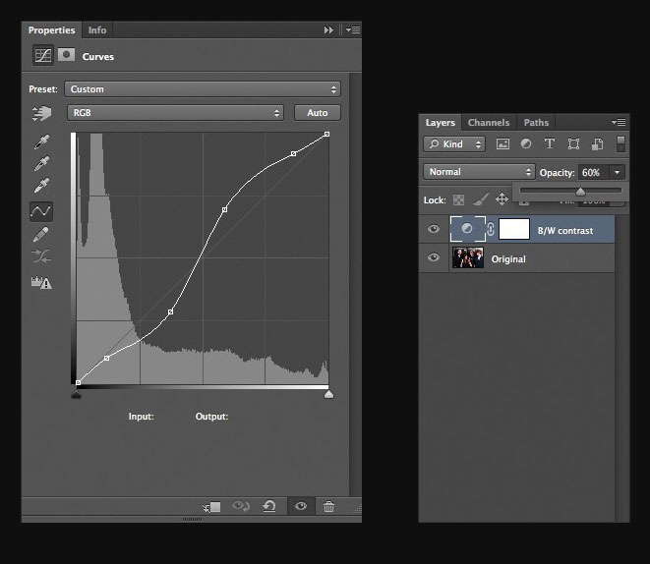Open the Properties panel flyout menu
This screenshot has width=650, height=564.
coord(353,29)
